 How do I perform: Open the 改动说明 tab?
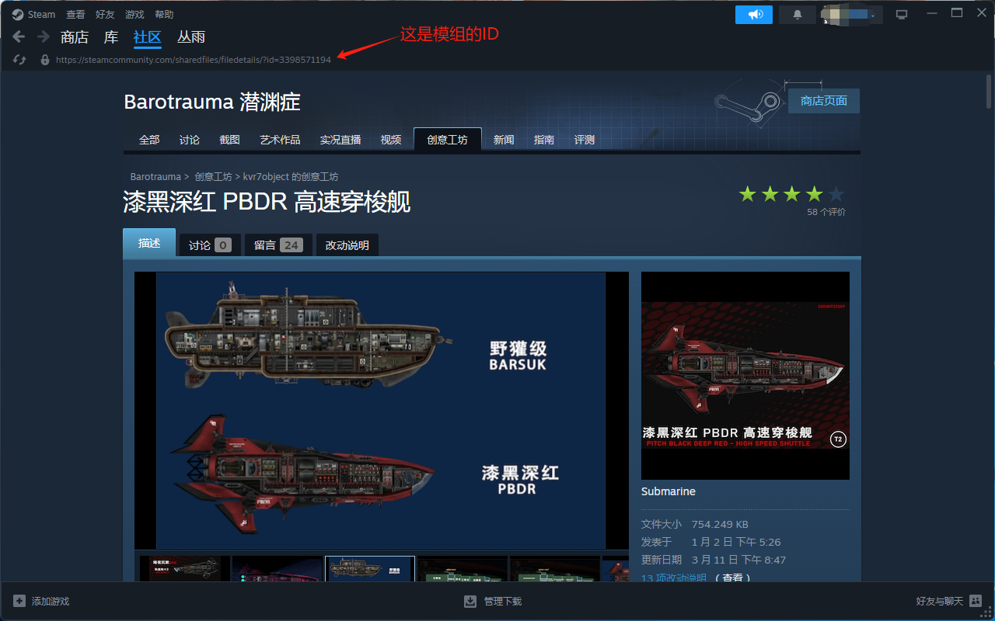347,245
